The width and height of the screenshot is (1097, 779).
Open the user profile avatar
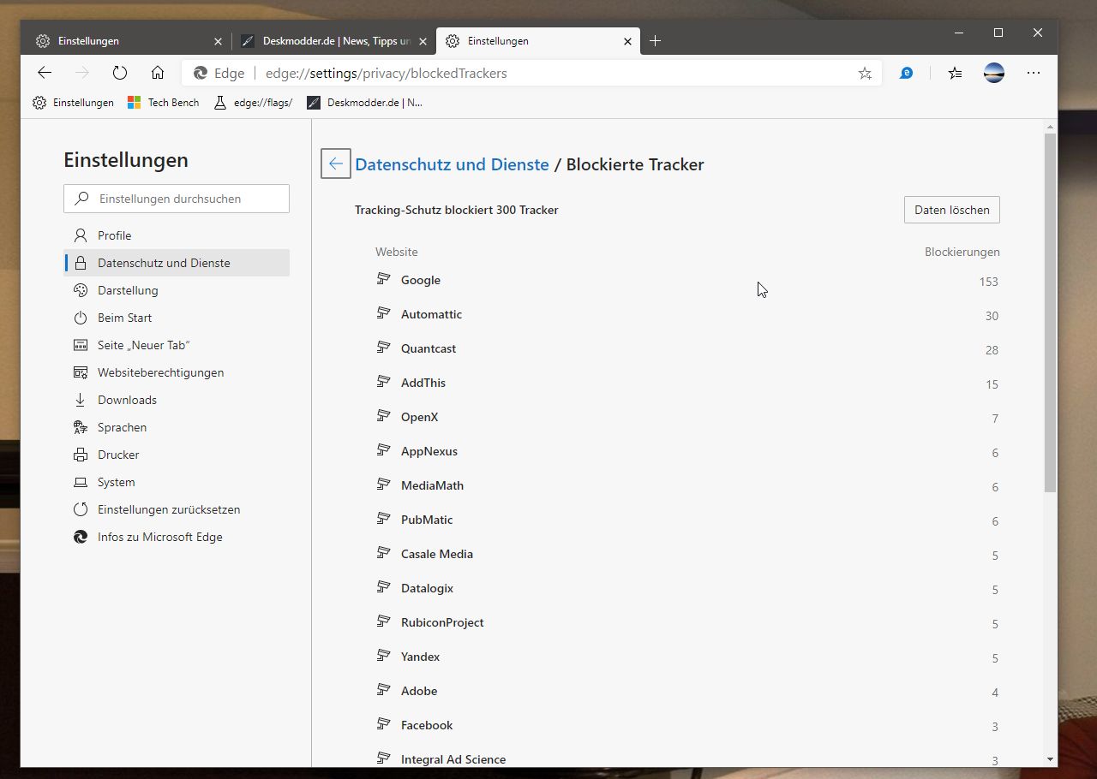coord(994,74)
